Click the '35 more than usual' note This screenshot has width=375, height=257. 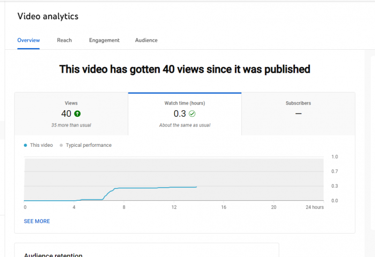click(71, 125)
